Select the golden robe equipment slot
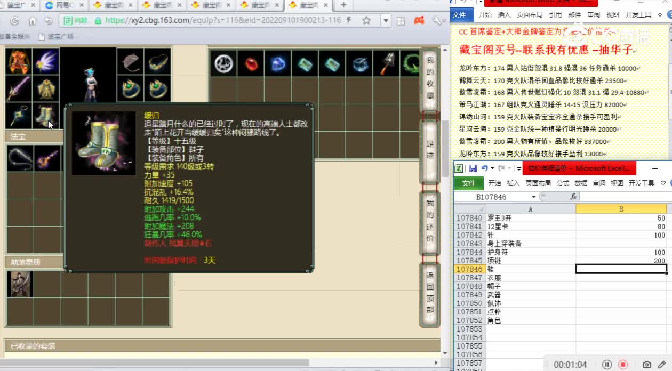672x371 pixels. click(46, 88)
